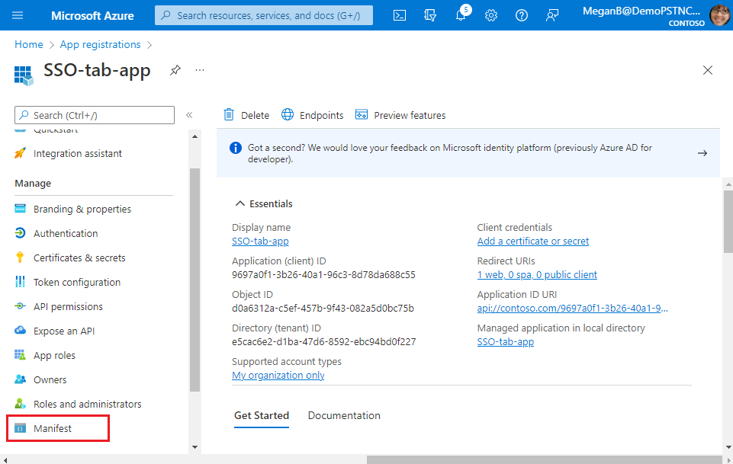Screen dimensions: 733x464
Task: Pin SSO-tab-app using the pin icon
Action: 175,70
